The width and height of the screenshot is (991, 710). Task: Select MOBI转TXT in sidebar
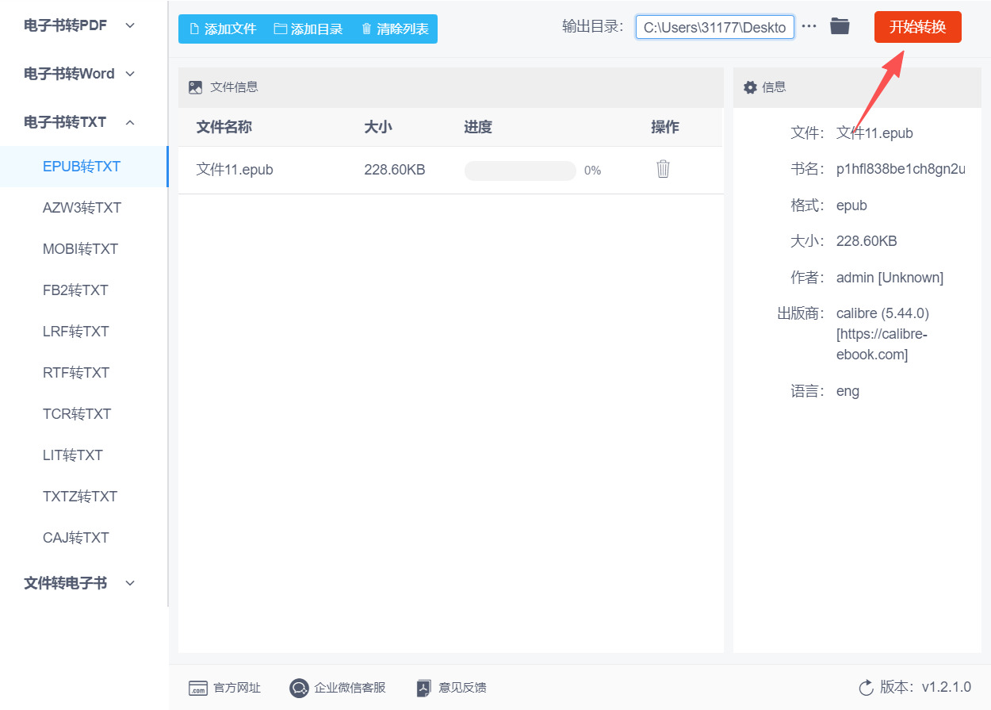(x=84, y=249)
